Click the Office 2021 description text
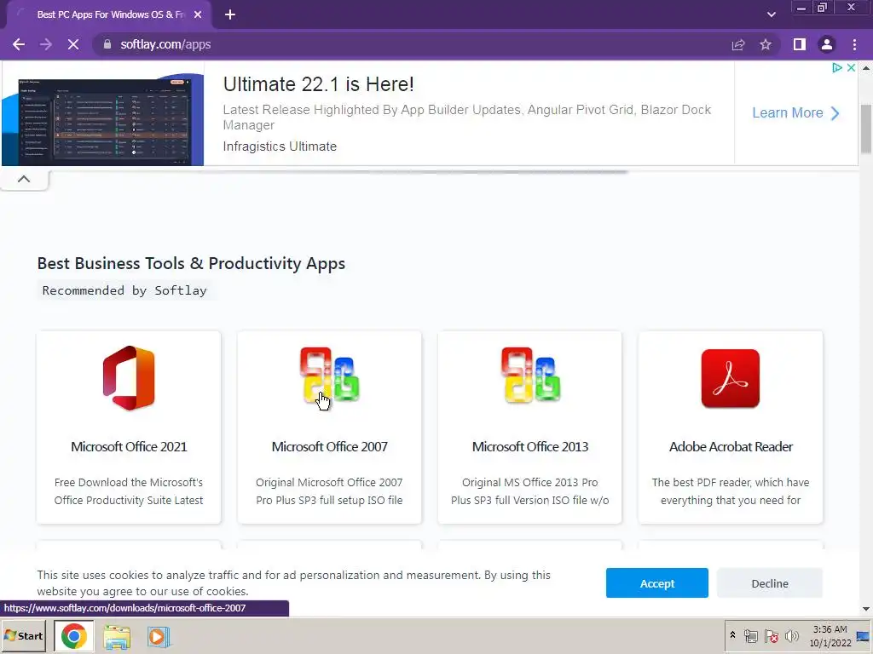This screenshot has width=873, height=654. pyautogui.click(x=129, y=491)
